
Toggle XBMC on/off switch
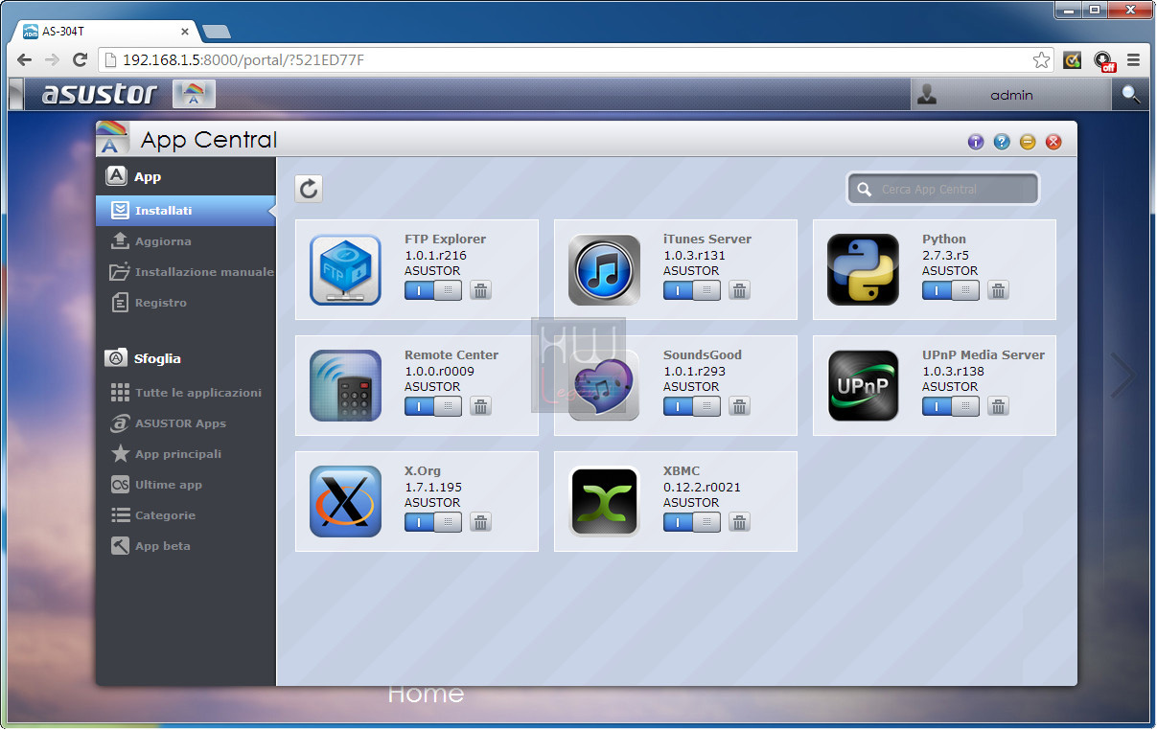[692, 522]
